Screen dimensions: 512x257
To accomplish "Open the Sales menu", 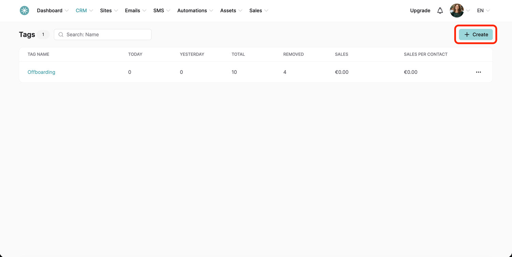I will pos(259,11).
